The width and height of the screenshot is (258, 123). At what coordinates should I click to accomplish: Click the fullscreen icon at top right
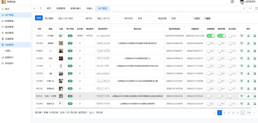point(256,8)
